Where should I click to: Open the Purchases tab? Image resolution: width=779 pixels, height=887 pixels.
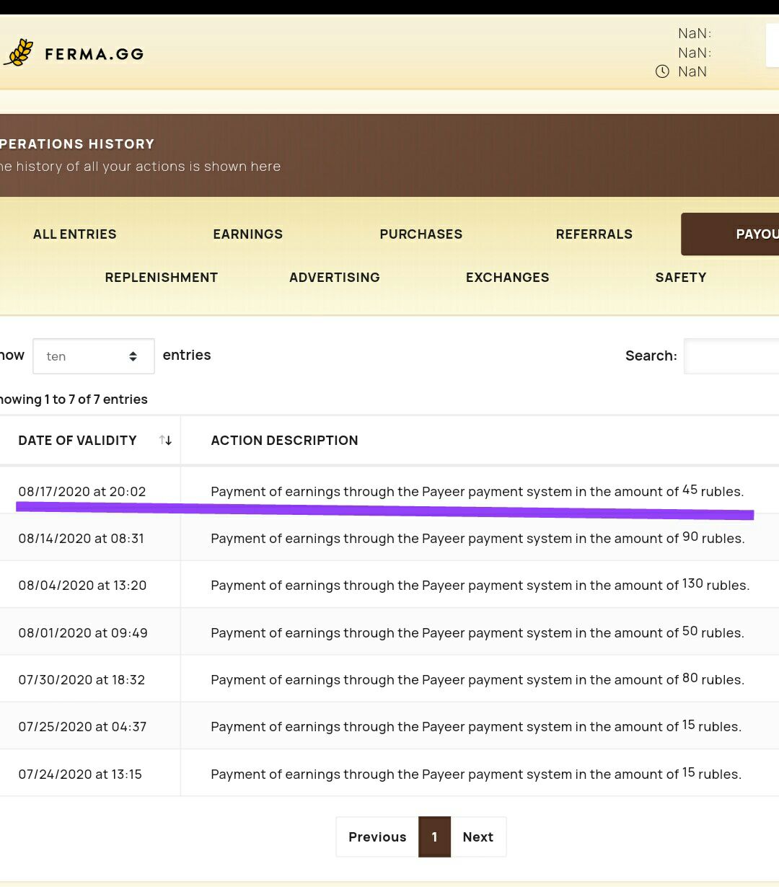click(x=421, y=234)
